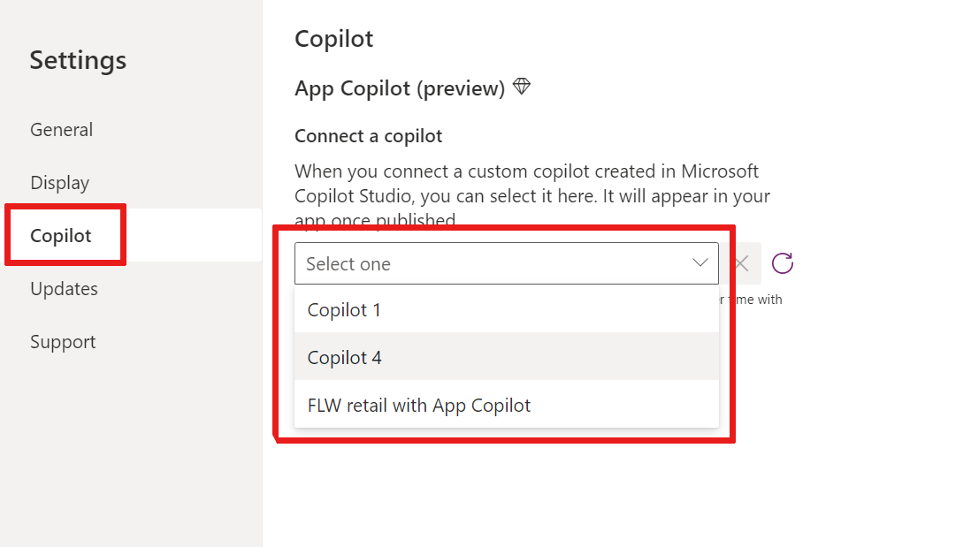Viewport: 971px width, 547px height.
Task: Select the Copilot tab in the sidebar
Action: coord(61,235)
